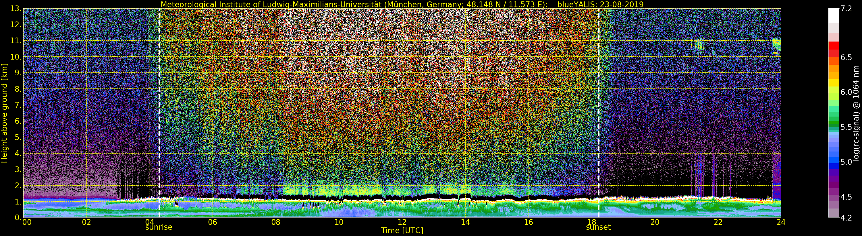Click the yellow segment of the colorbar
Screen dimensions: 862x236
[x=834, y=83]
